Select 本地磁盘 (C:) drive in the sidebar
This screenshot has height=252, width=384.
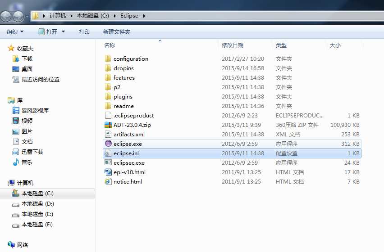coord(37,193)
